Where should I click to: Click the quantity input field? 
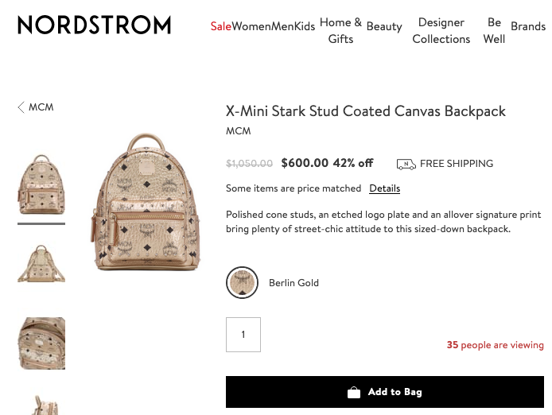(243, 335)
